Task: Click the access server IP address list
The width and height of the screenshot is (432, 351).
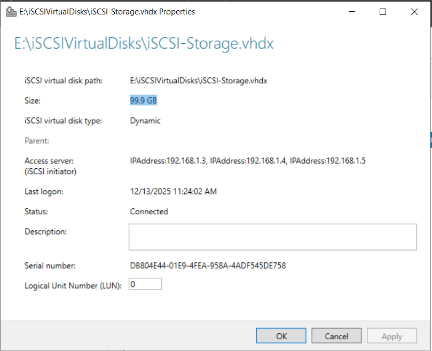Action: click(248, 160)
